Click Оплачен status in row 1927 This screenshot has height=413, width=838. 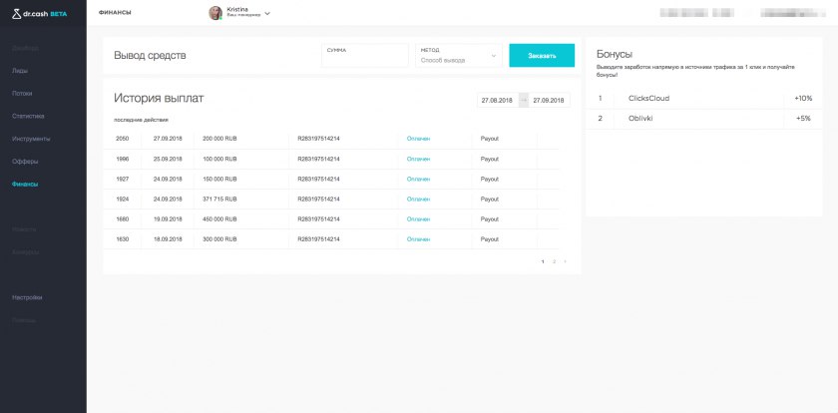tap(418, 179)
